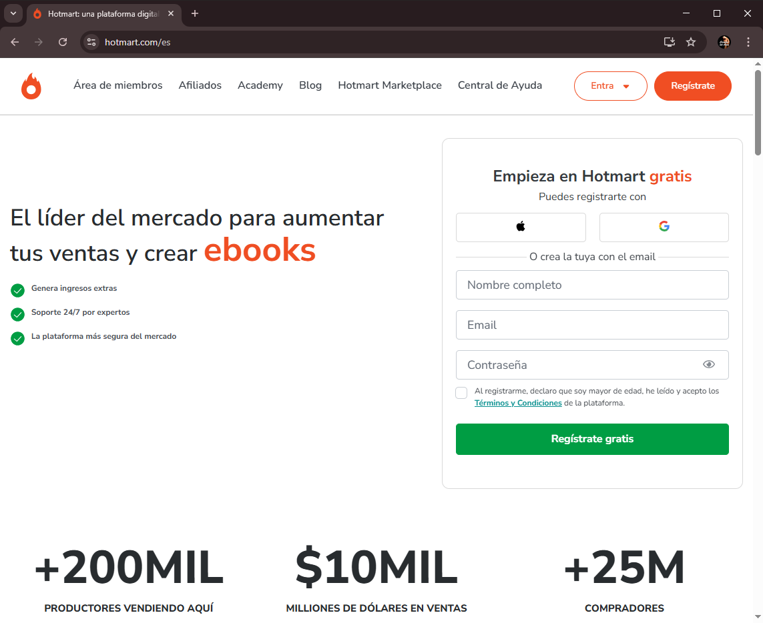Click the address bar URL hotmart.com/es
The height and width of the screenshot is (623, 763).
[138, 42]
